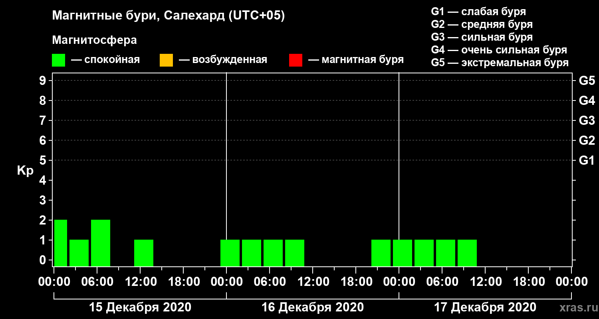Click the yellow 'возбужденная' legend swatch
599x319 pixels.
[166, 60]
